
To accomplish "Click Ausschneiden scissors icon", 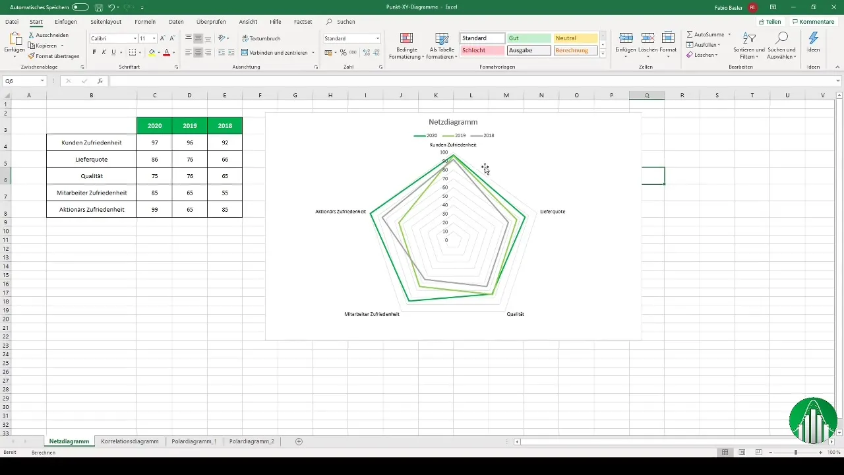I will pyautogui.click(x=32, y=35).
